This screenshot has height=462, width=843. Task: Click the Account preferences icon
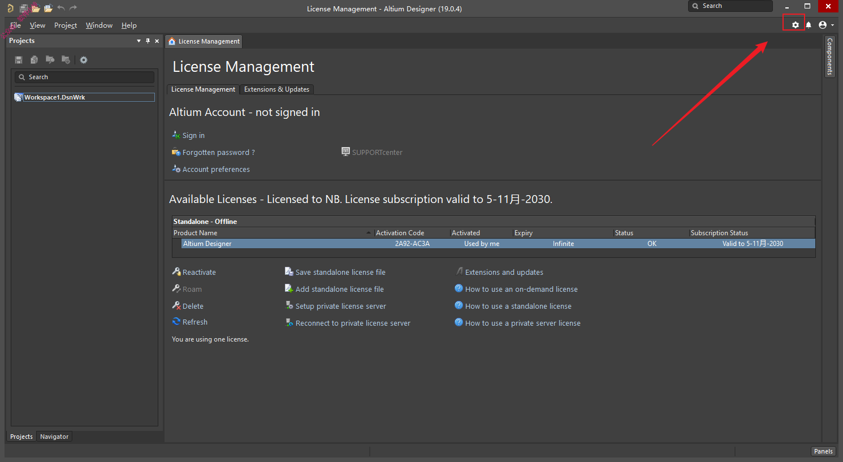click(x=176, y=169)
